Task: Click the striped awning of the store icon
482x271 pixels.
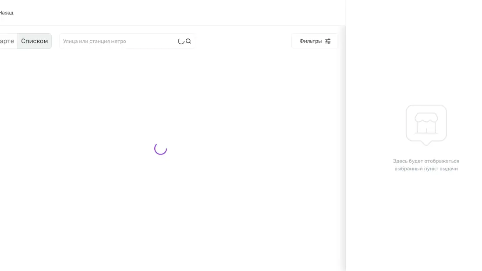Action: (x=426, y=117)
